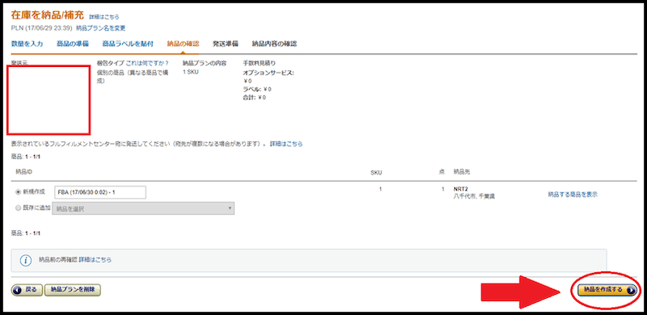Go to the 発送準備 tab
Viewport: 647px width, 315px height.
coord(226,44)
